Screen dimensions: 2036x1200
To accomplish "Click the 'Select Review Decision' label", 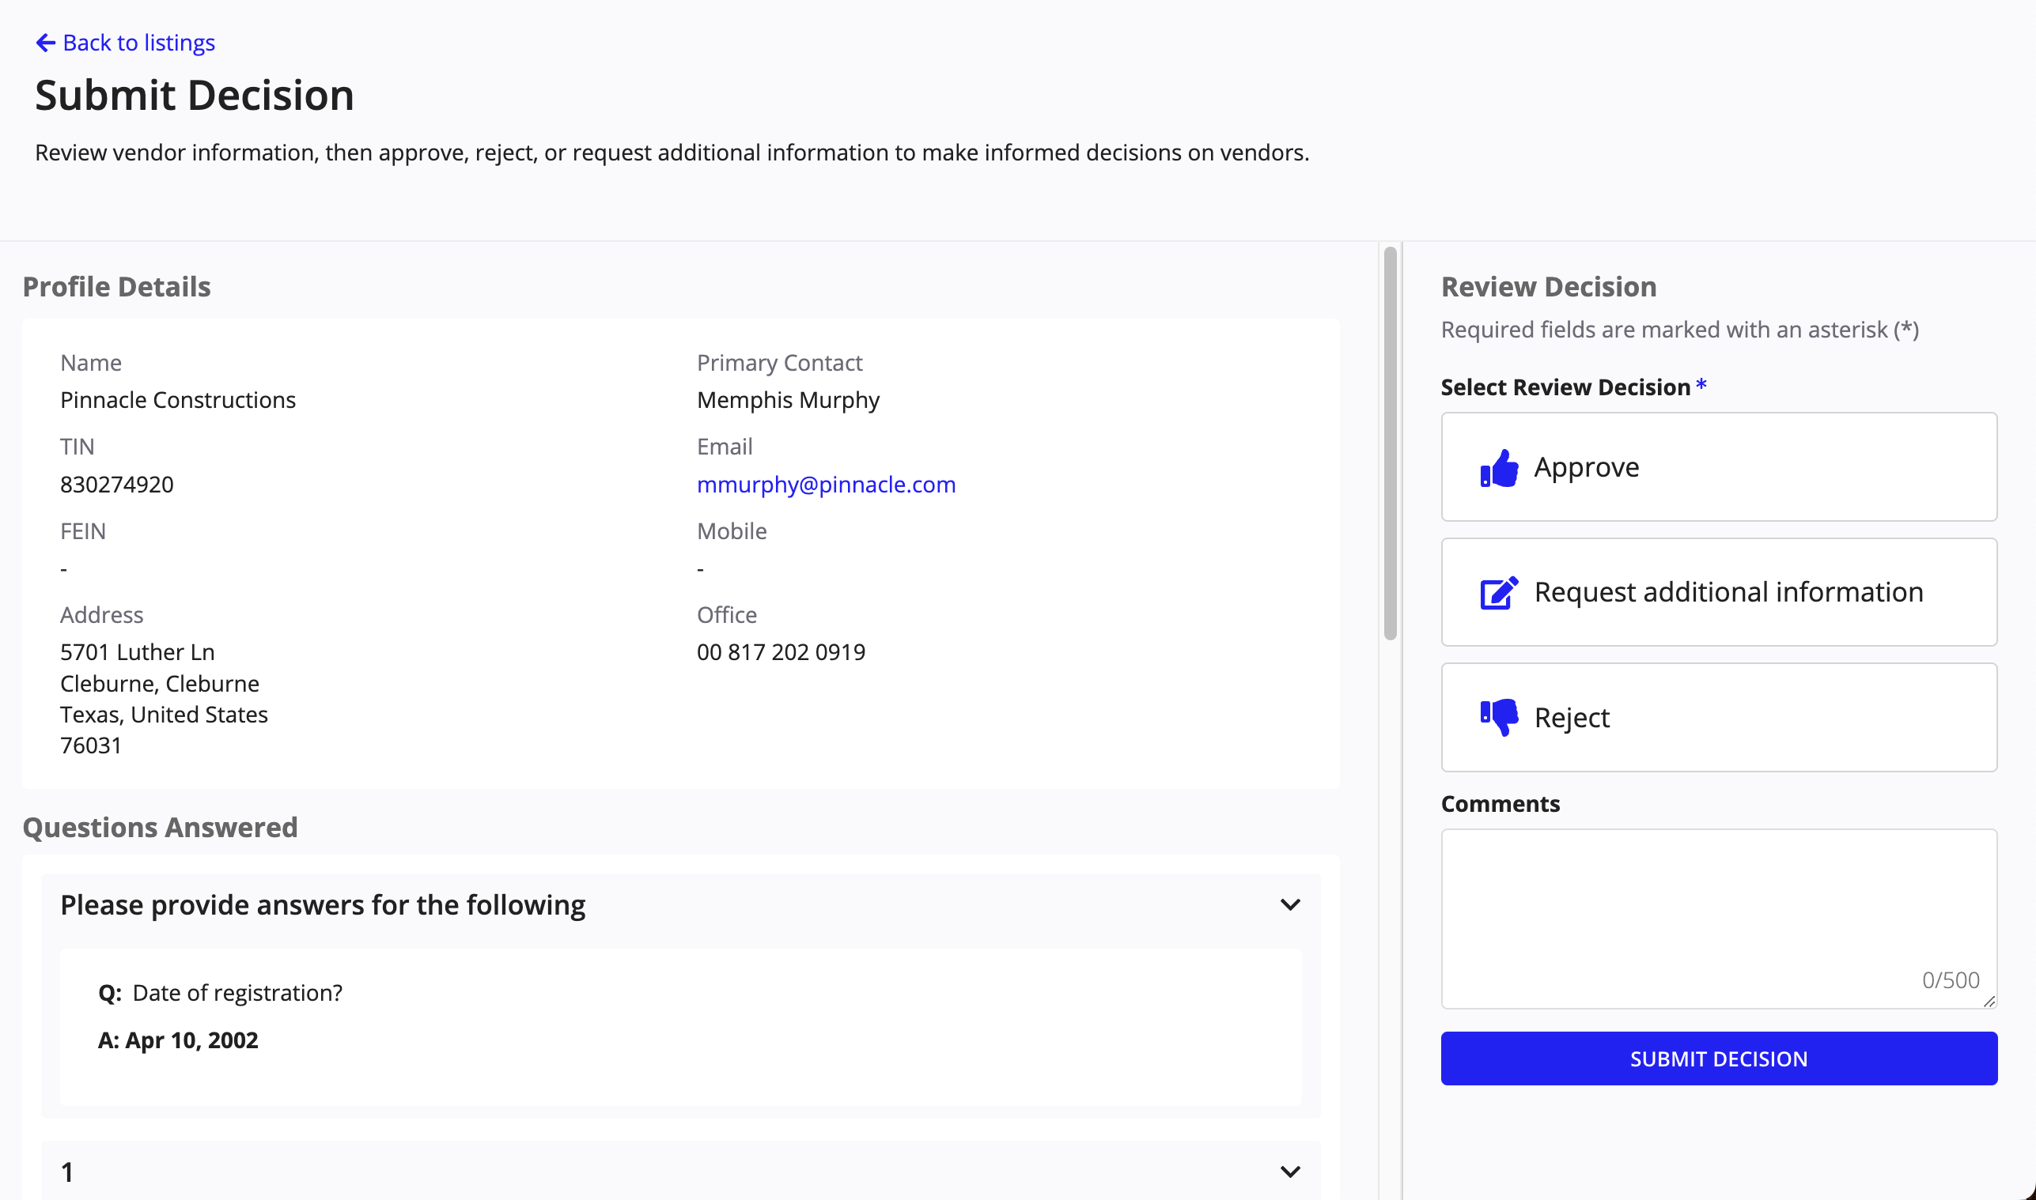I will 1565,387.
